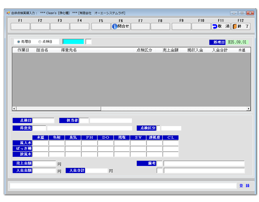Click the 得意先名 column header

(x=69, y=50)
